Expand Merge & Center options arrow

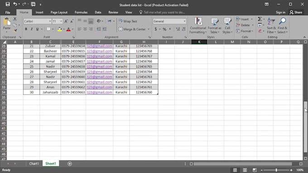click(149, 29)
